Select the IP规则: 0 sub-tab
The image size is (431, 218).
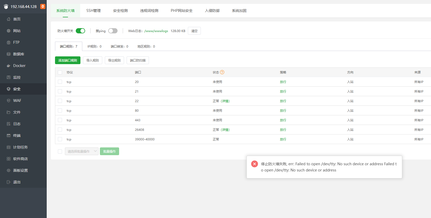click(x=94, y=46)
